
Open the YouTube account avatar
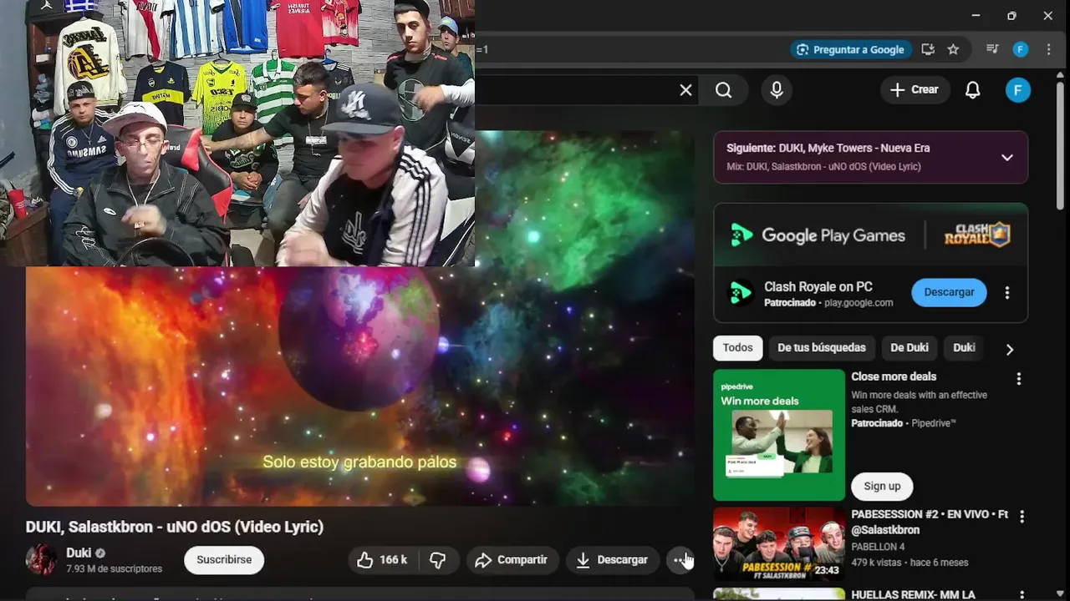[x=1017, y=90]
